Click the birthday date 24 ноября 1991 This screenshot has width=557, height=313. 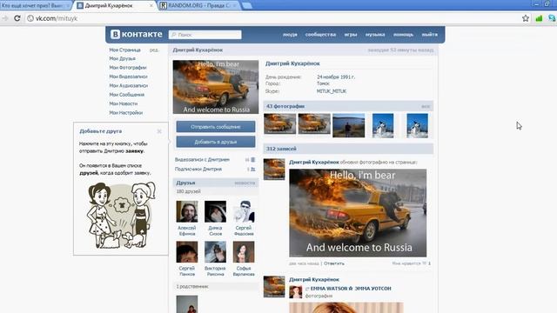click(x=336, y=77)
